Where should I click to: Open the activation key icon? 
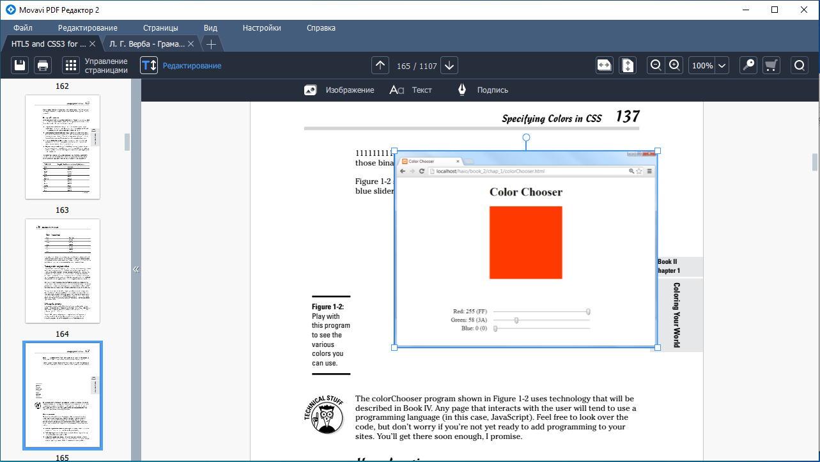[x=748, y=65]
